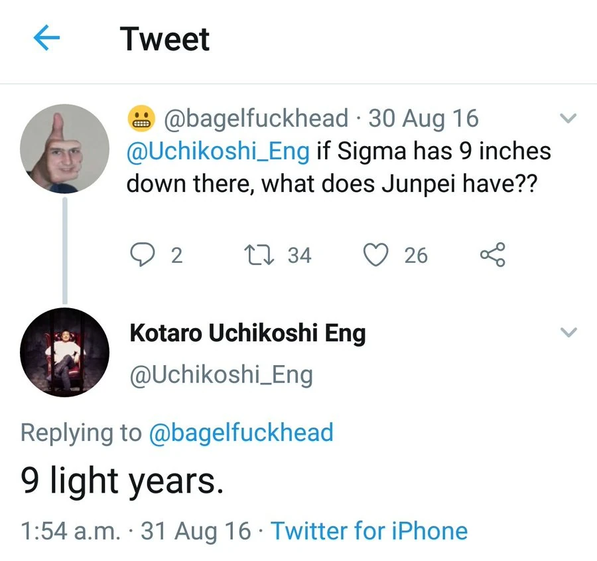Like the tweet with the heart icon
Image resolution: width=597 pixels, height=561 pixels.
click(x=377, y=256)
